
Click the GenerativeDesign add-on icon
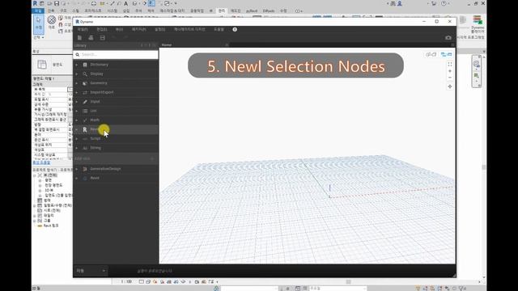point(85,169)
